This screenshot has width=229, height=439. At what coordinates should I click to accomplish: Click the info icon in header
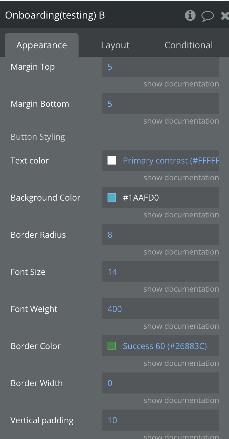pos(190,15)
